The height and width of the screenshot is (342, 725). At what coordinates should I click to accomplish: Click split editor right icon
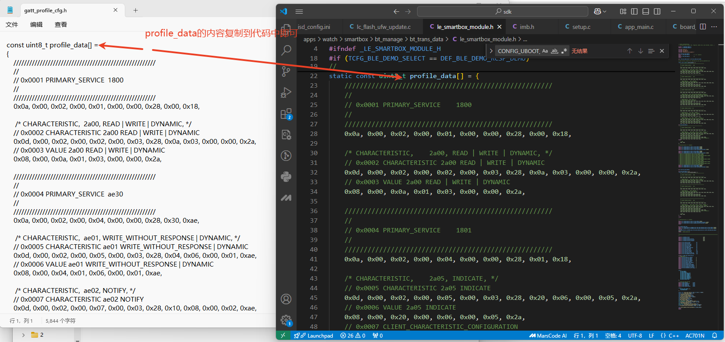[x=703, y=27]
